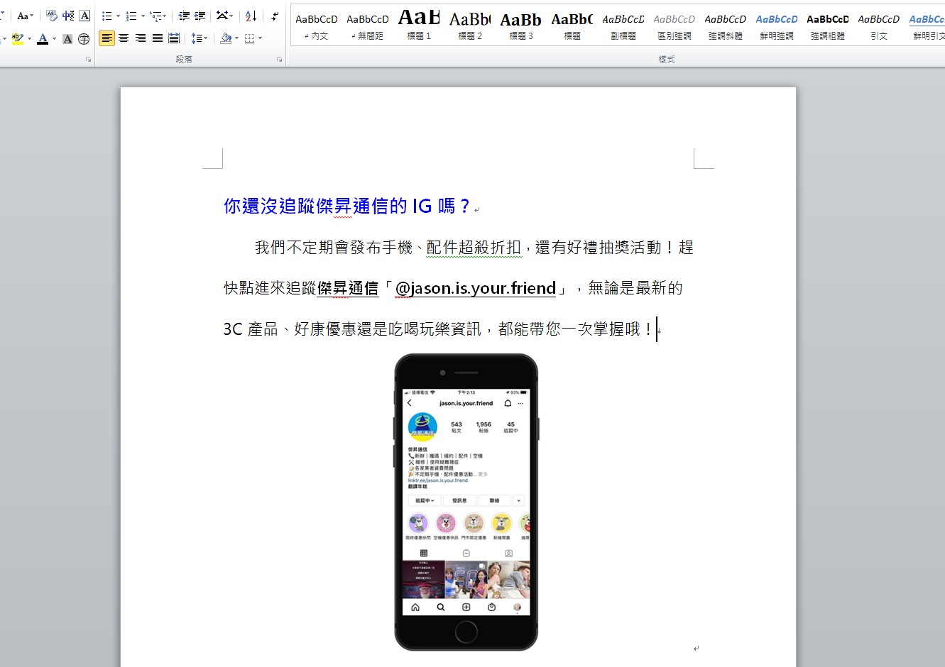Select the Bullets list icon
The width and height of the screenshot is (945, 667).
tap(108, 16)
